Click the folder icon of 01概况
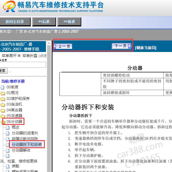 3,93
